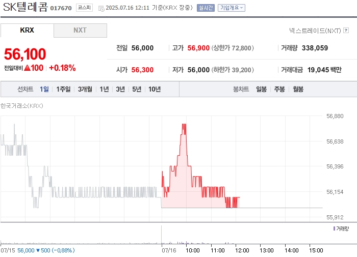Click the 55,912 y-axis label
Screen dimensions: 357x257
(x=335, y=217)
